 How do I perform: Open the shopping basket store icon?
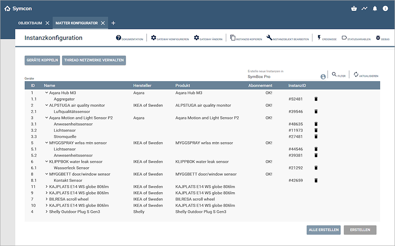pos(354,9)
